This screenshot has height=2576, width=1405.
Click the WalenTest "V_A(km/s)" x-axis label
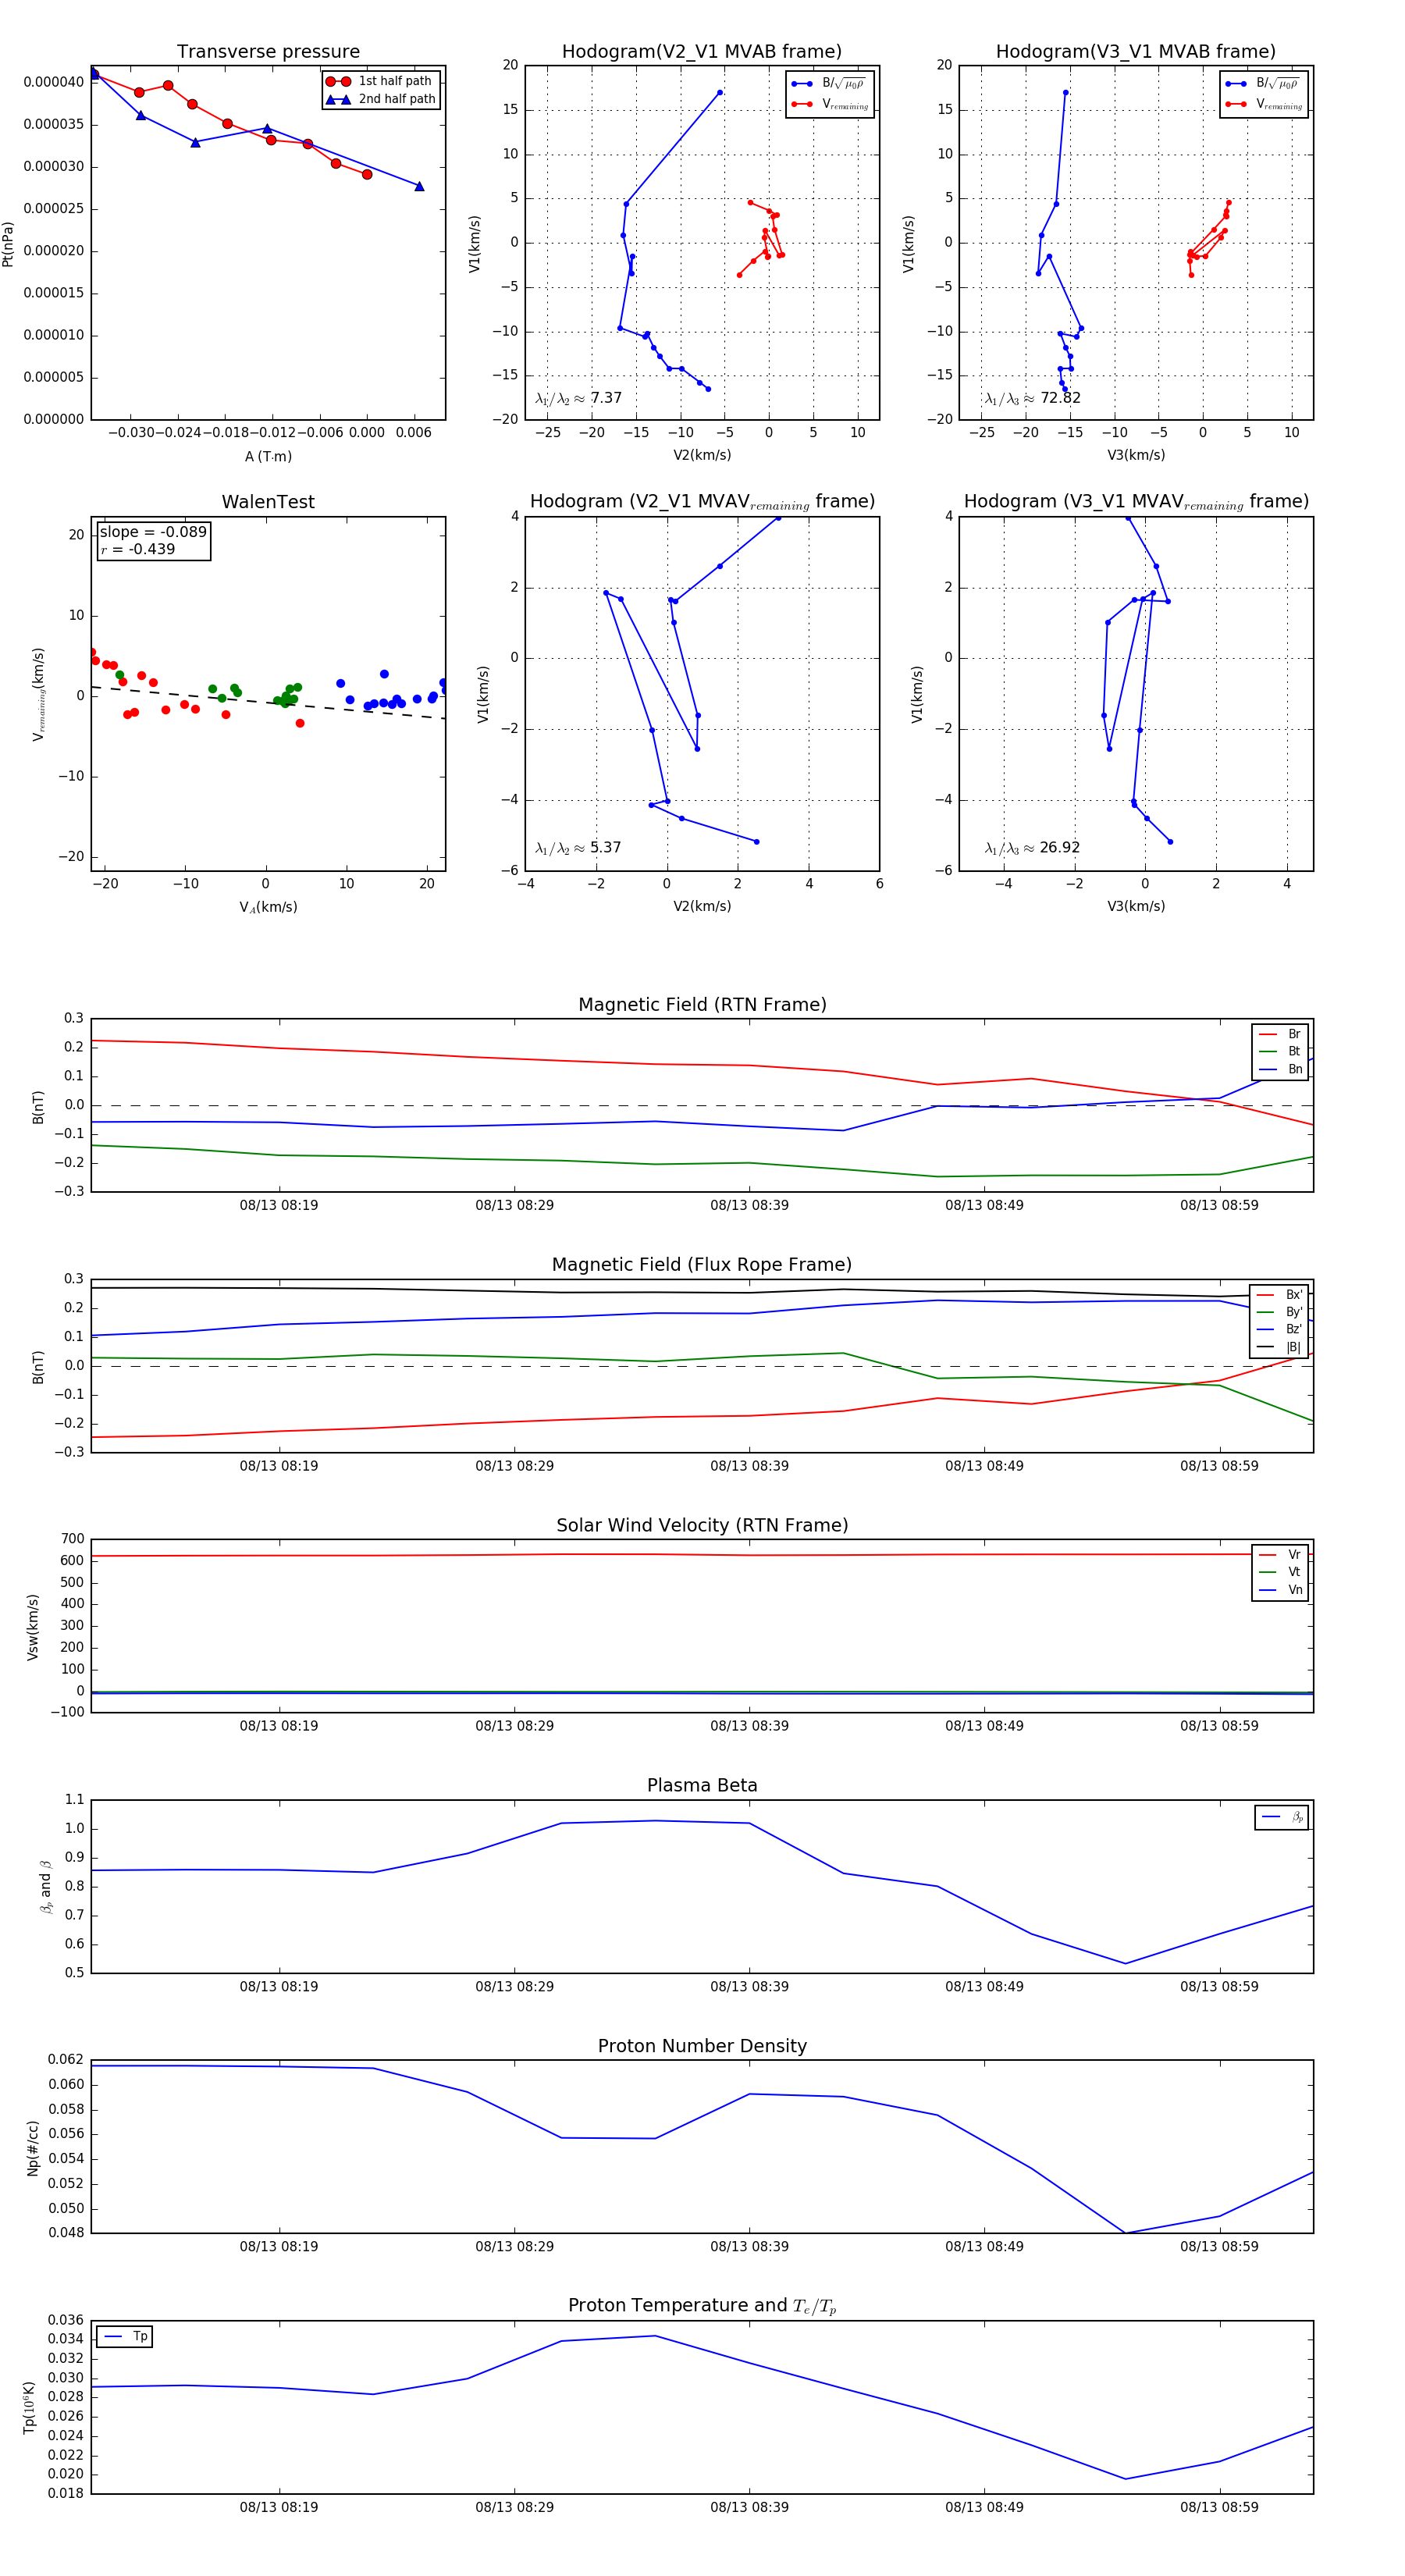[268, 907]
